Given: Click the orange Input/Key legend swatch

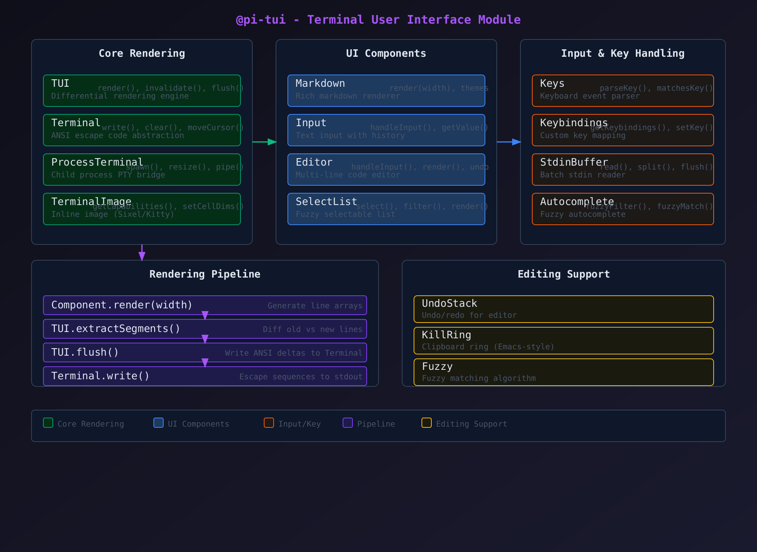Looking at the screenshot, I should pyautogui.click(x=269, y=423).
